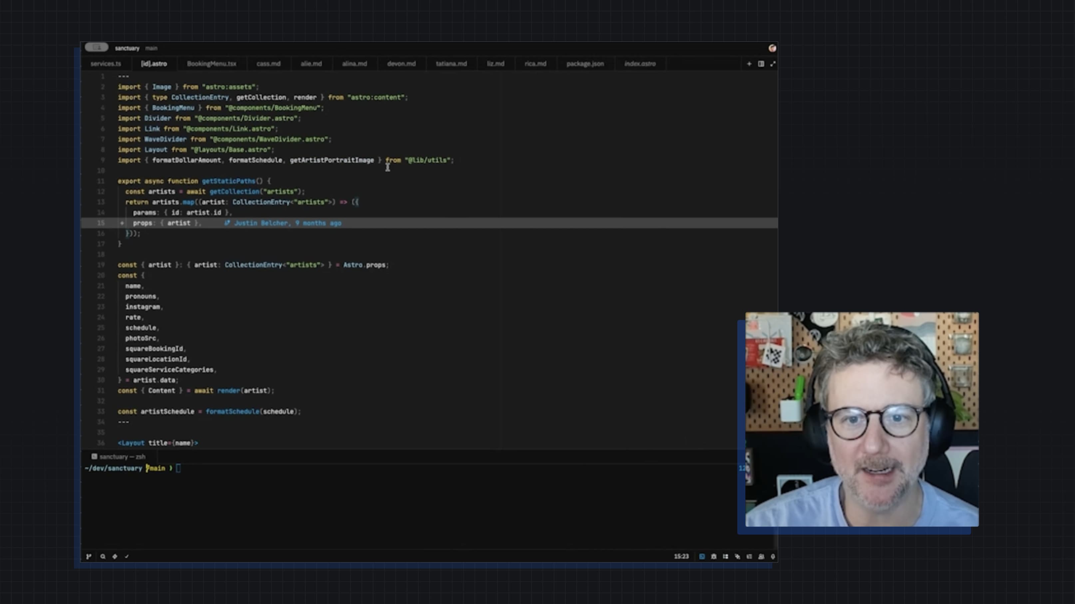Open the sanctuary project dropdown

point(127,48)
